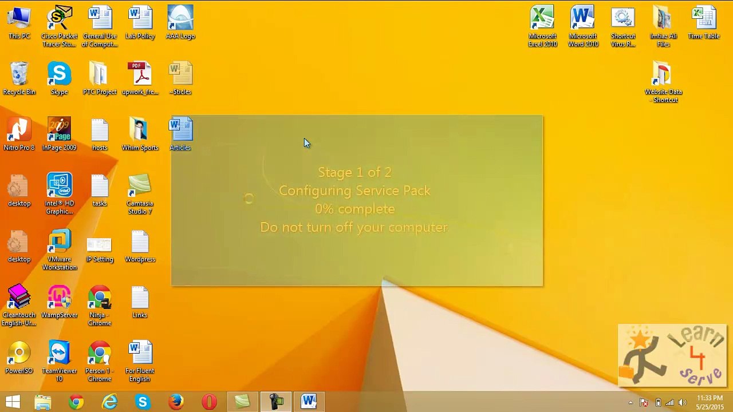Select Website Data - Shortcut folder
733x412 pixels.
click(663, 82)
